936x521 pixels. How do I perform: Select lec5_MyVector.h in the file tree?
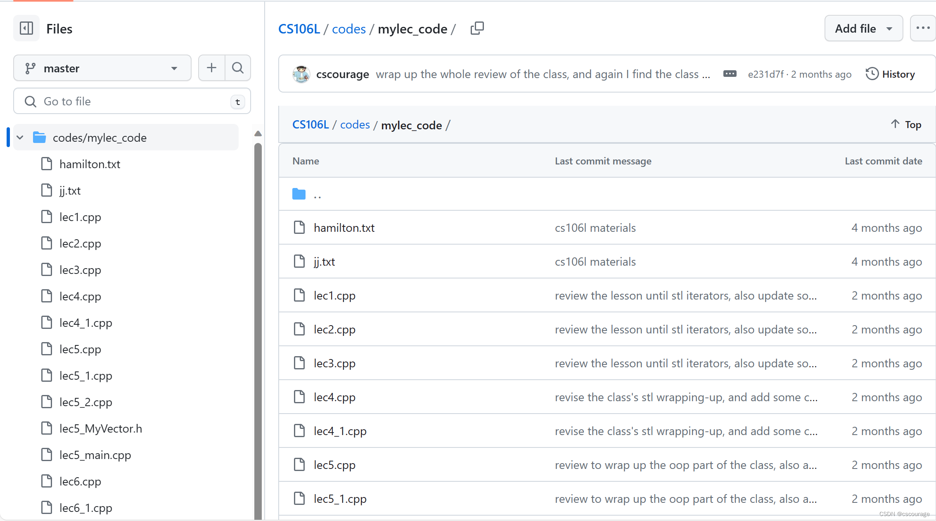[100, 428]
